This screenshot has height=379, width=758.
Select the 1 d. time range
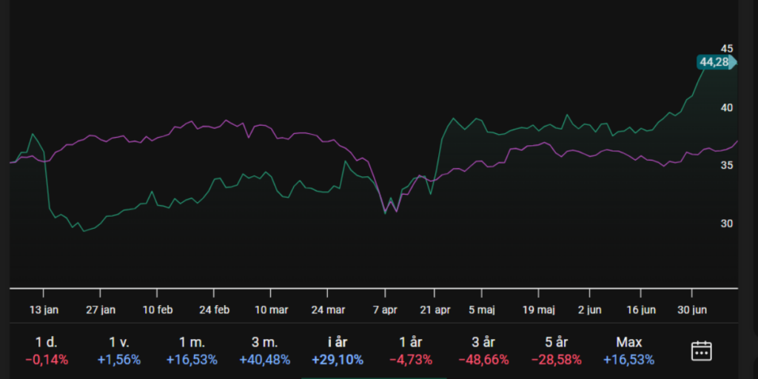[x=47, y=351]
